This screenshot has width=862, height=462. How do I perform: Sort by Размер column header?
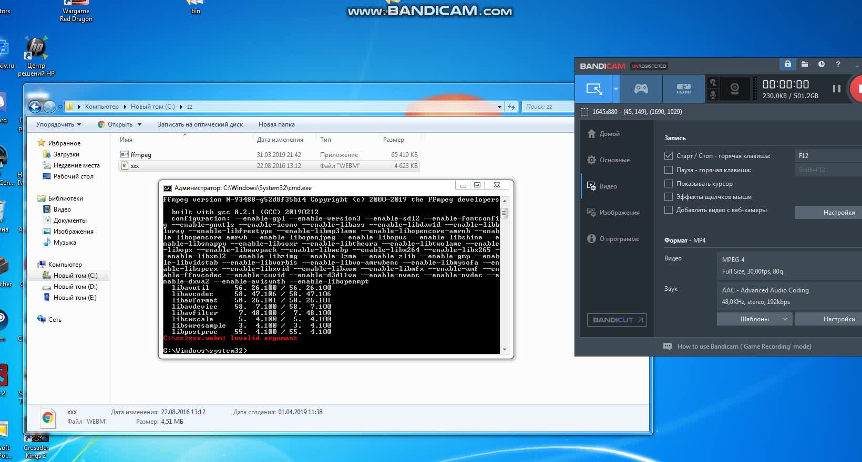click(x=394, y=140)
